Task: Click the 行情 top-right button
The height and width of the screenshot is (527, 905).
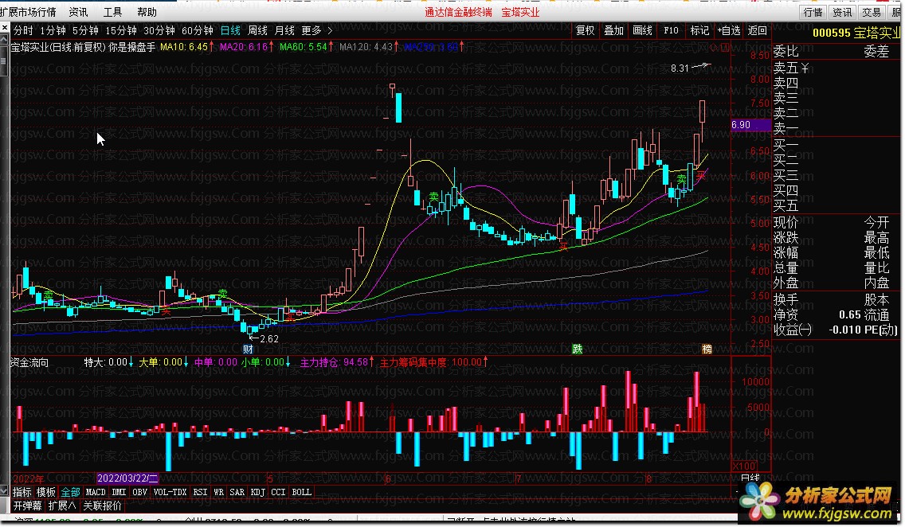Action: coord(813,12)
